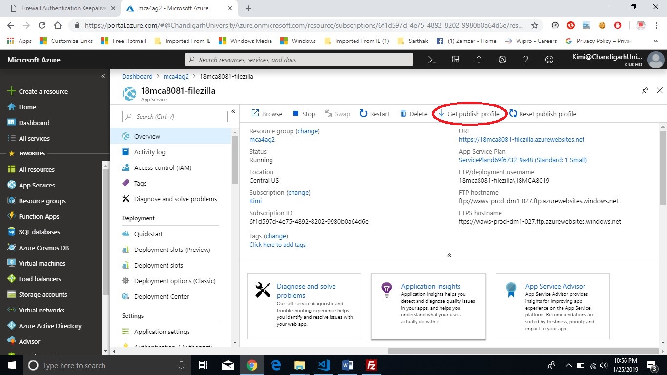Image resolution: width=667 pixels, height=375 pixels.
Task: Click the Kimi subscription link
Action: coord(255,201)
